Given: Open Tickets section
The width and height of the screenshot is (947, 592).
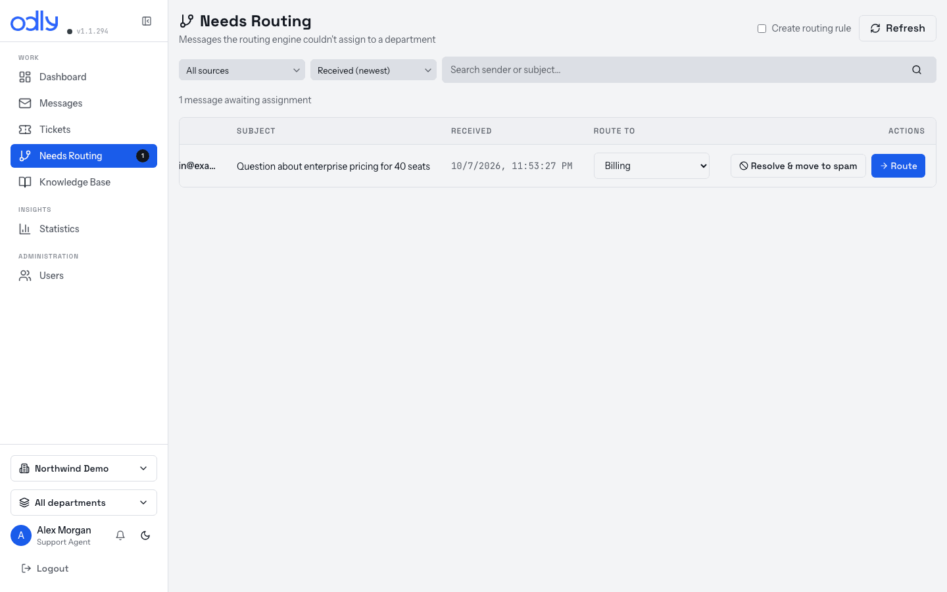Looking at the screenshot, I should [84, 130].
